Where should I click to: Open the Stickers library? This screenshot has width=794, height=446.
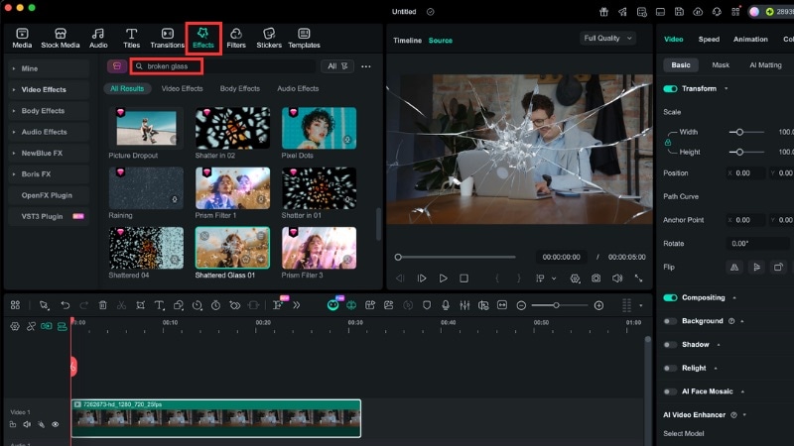(269, 39)
